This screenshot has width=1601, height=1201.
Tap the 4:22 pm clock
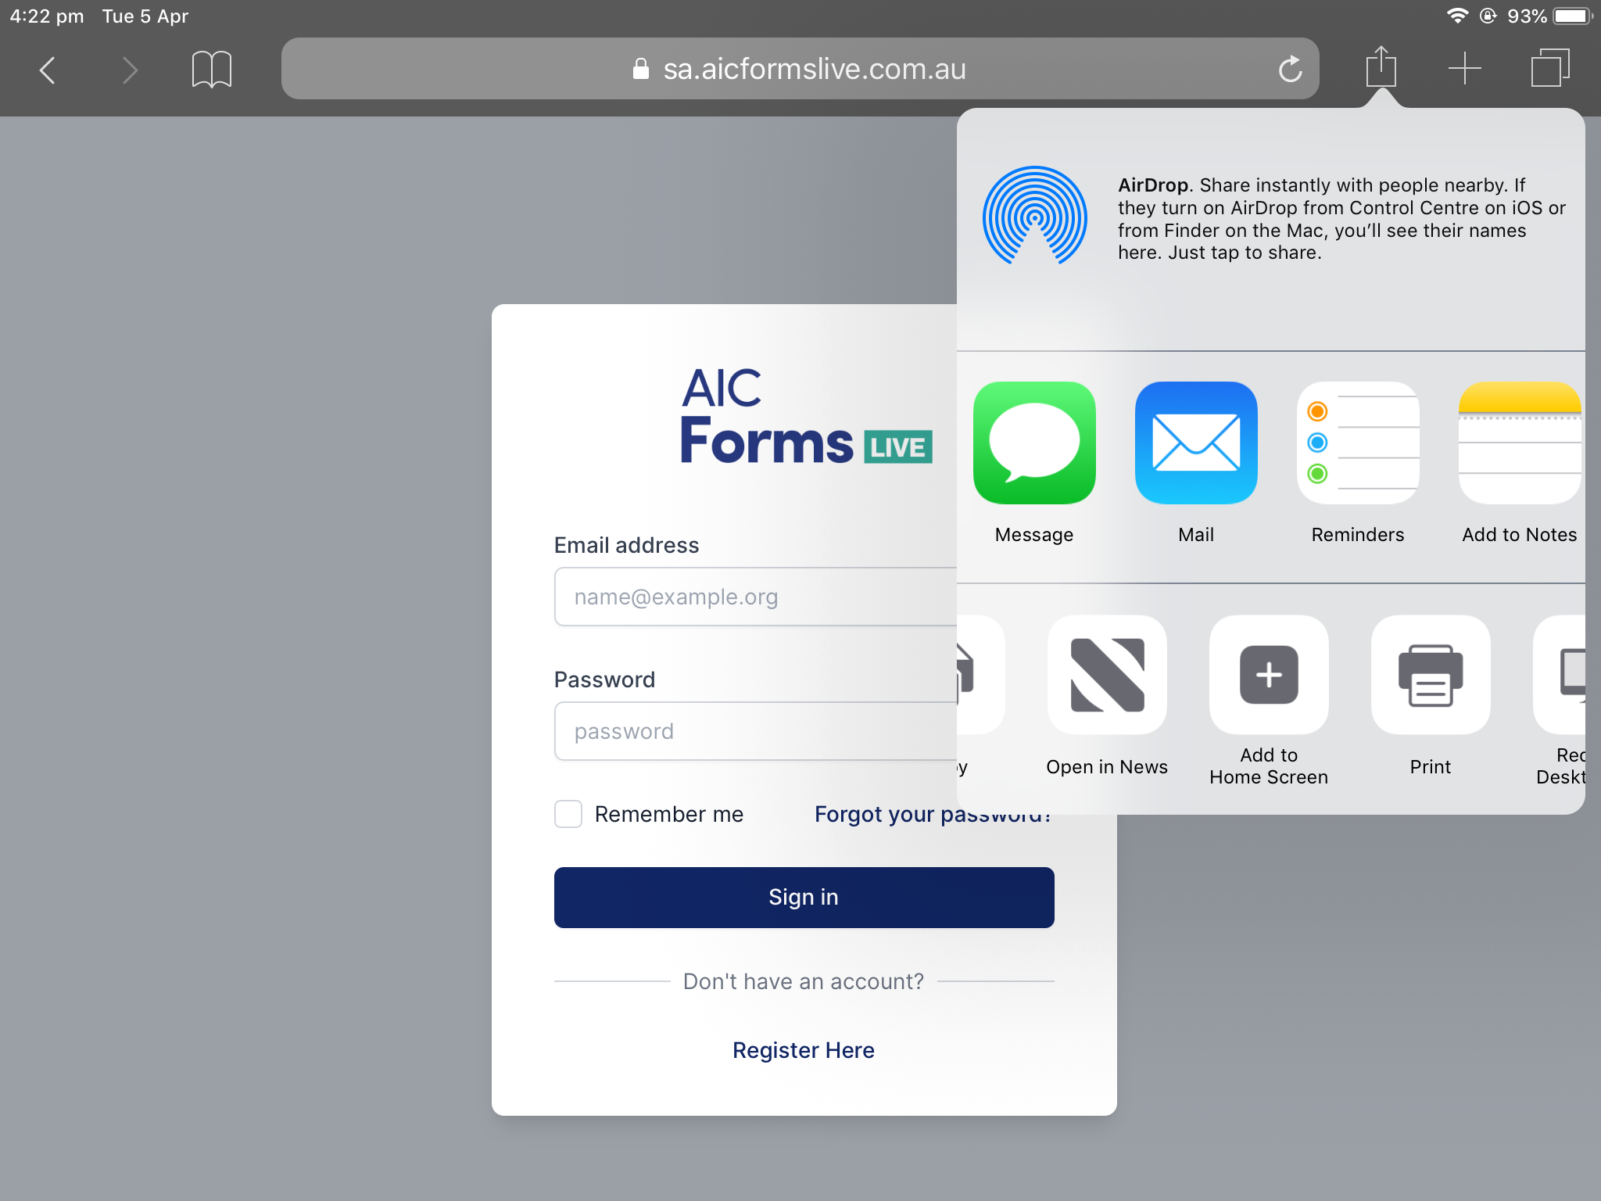[47, 16]
